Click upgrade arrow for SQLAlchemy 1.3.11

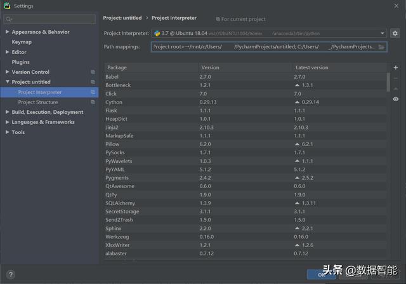point(297,203)
